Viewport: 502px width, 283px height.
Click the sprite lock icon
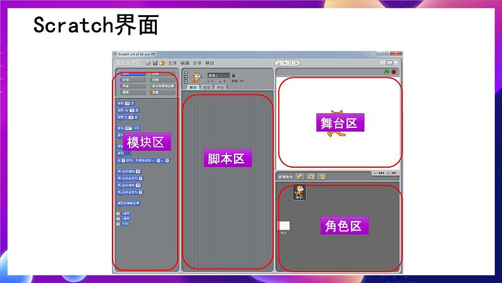coord(233,75)
